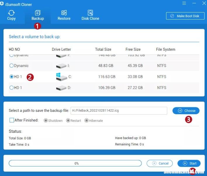Click the 0% progress bar

point(75,163)
